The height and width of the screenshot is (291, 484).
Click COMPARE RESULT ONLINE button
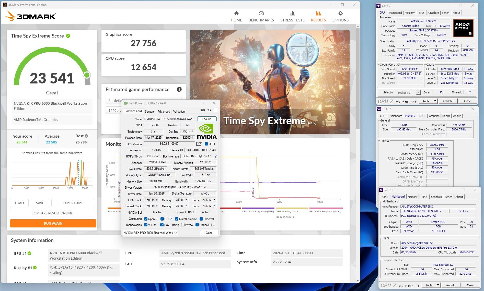point(52,213)
